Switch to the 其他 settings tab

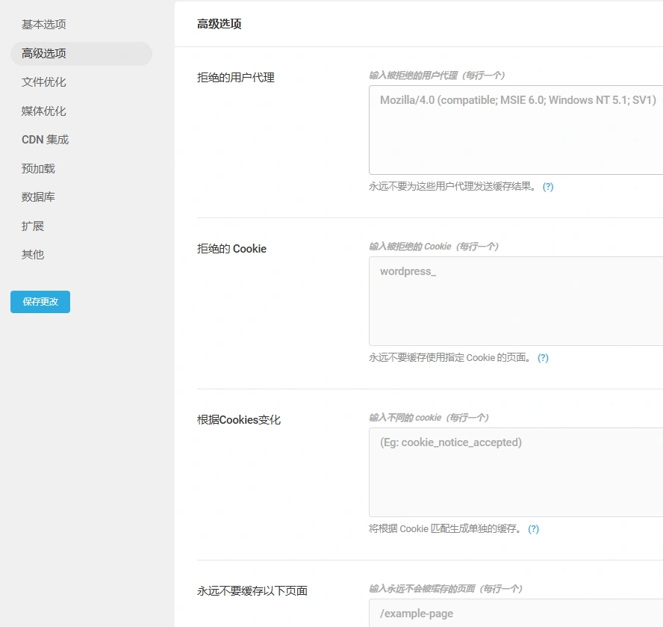click(x=33, y=254)
